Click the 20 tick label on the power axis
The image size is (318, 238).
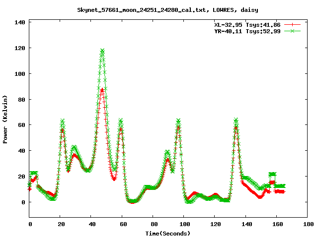(x=22, y=177)
